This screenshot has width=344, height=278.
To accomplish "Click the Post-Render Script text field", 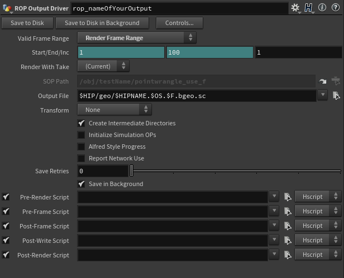I will point(173,255).
